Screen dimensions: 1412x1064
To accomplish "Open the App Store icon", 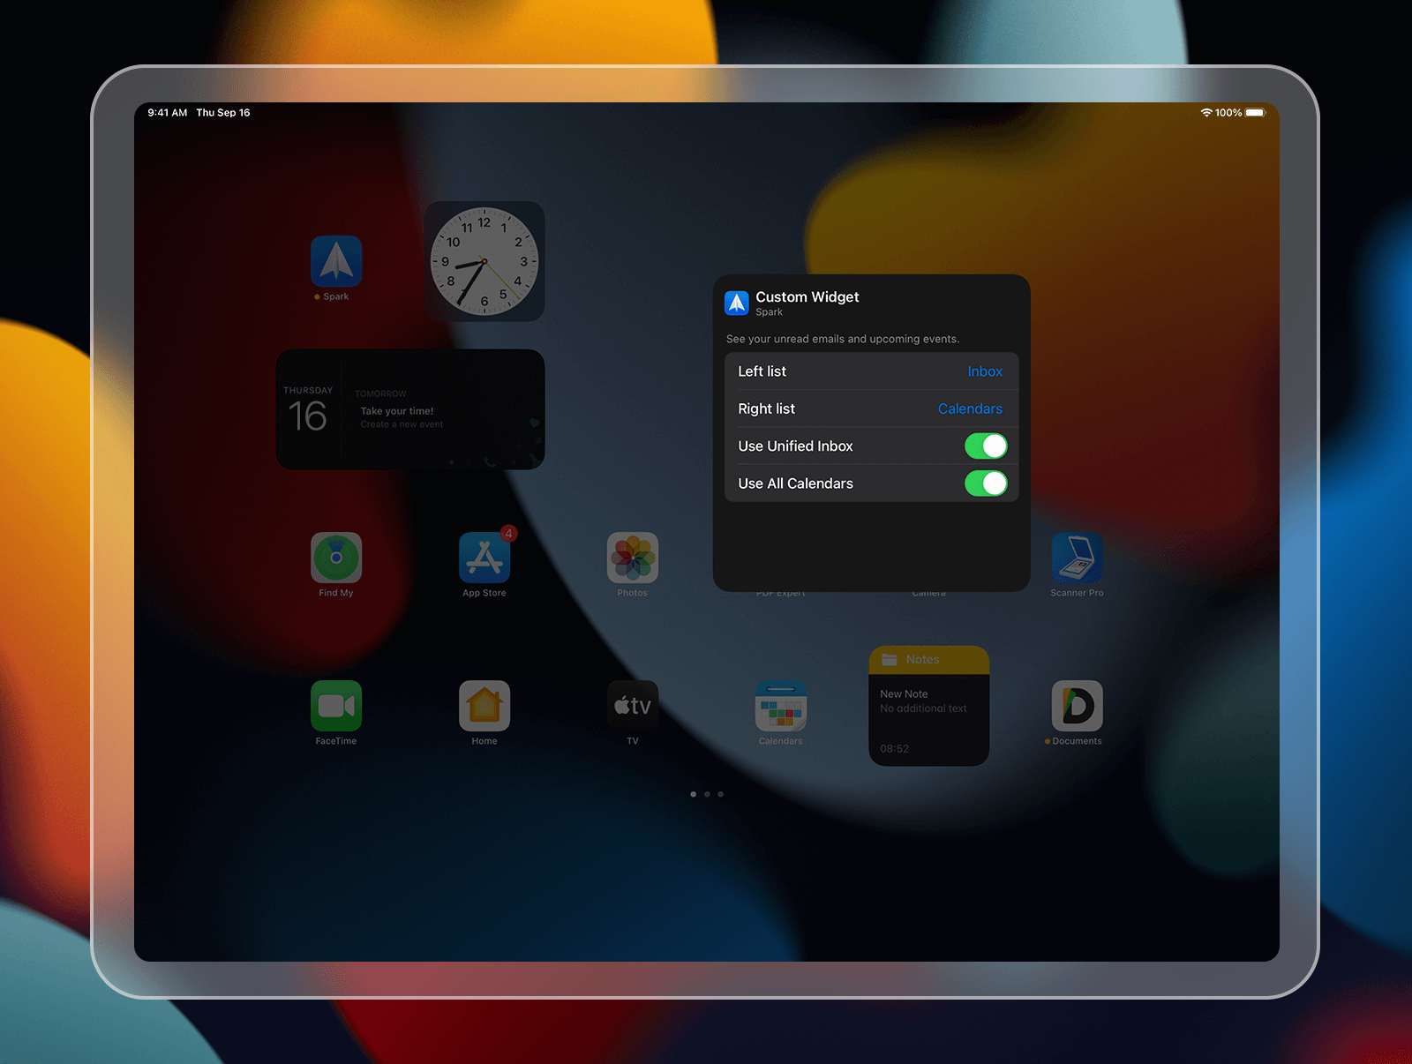I will 484,558.
